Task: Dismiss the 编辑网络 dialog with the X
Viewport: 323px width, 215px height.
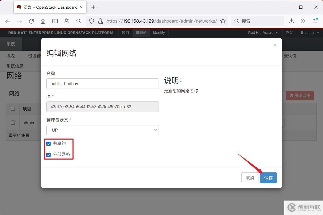Action: tap(275, 45)
